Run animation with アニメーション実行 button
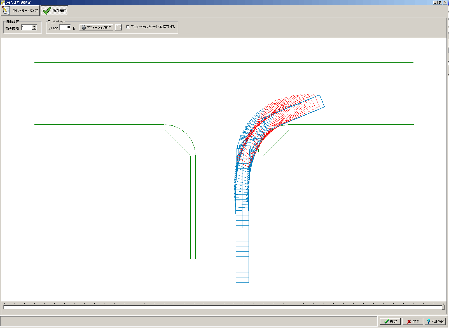 click(96, 27)
